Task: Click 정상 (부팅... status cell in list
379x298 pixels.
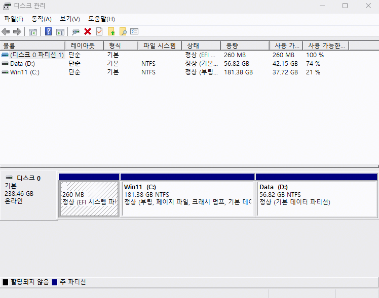Action: [201, 72]
